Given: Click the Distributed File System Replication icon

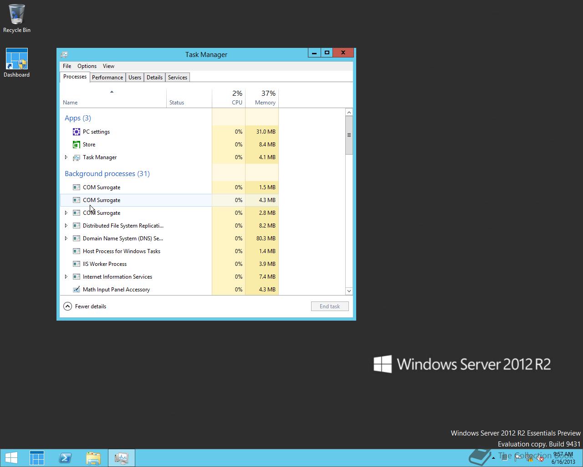Looking at the screenshot, I should point(77,226).
